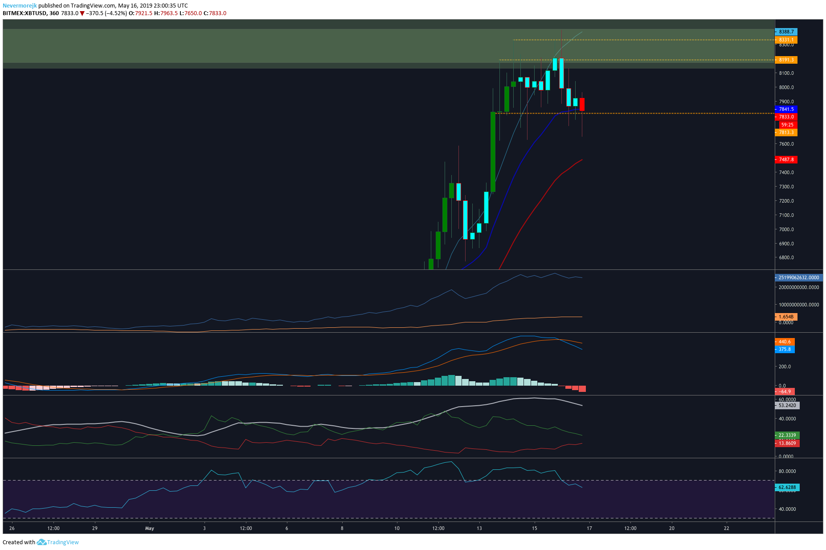Click the C:7833.0 close value in header

(x=215, y=13)
